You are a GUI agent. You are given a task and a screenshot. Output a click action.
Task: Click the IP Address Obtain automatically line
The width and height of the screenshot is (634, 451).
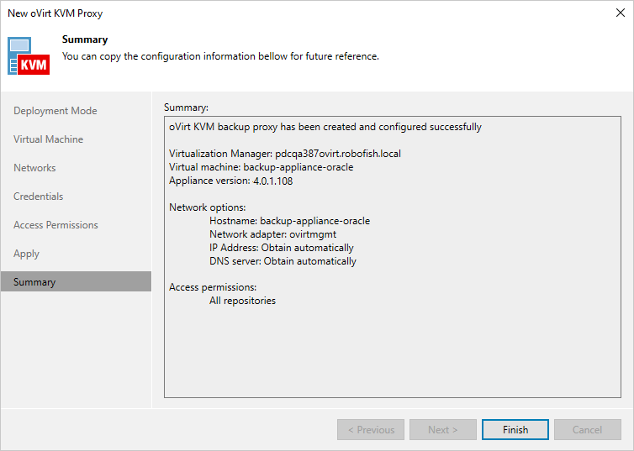point(281,248)
